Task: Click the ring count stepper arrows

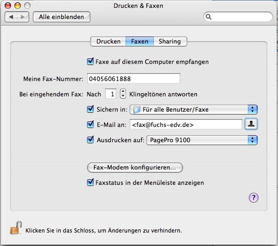Action: pos(122,94)
